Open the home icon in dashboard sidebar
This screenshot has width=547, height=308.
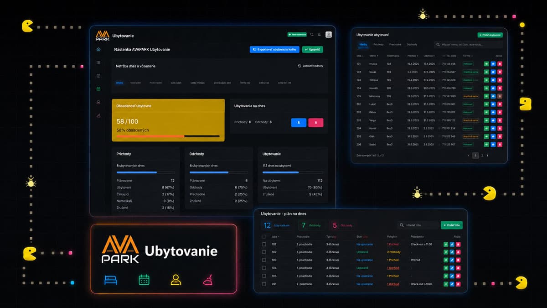98,49
